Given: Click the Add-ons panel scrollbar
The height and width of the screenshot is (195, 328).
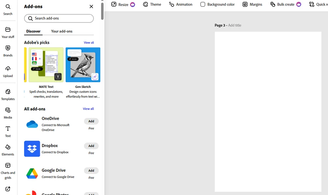Looking at the screenshot, I should (102, 11).
